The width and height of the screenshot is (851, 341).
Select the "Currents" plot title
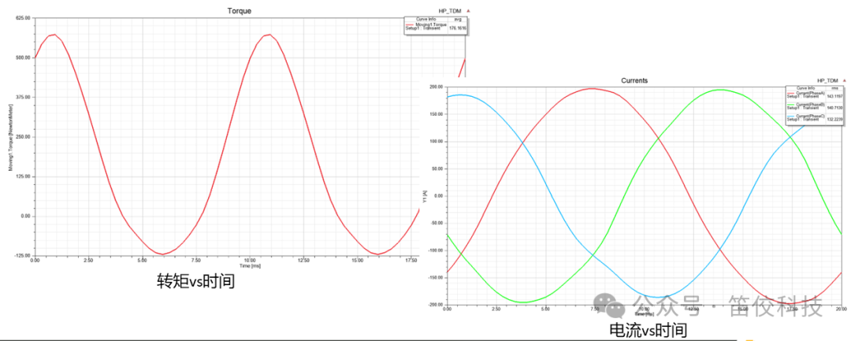(634, 80)
